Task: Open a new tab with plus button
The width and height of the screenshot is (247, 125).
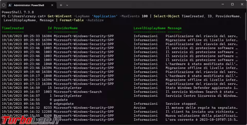Action: [x=61, y=5]
